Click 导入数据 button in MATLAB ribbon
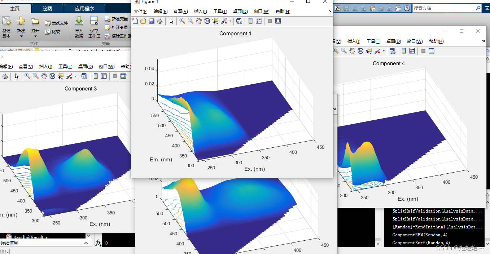This screenshot has width=490, height=254. 79,27
